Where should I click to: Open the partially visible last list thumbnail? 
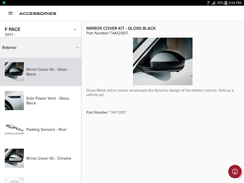[14, 180]
